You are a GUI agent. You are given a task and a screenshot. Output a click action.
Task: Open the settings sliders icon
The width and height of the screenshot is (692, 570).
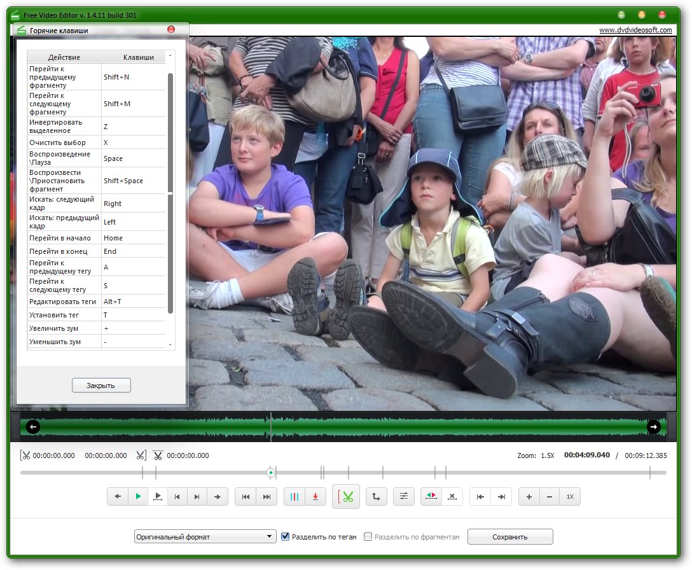(404, 497)
